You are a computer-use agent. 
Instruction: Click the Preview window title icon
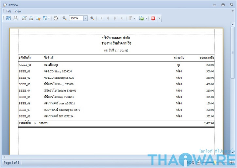click(x=5, y=5)
